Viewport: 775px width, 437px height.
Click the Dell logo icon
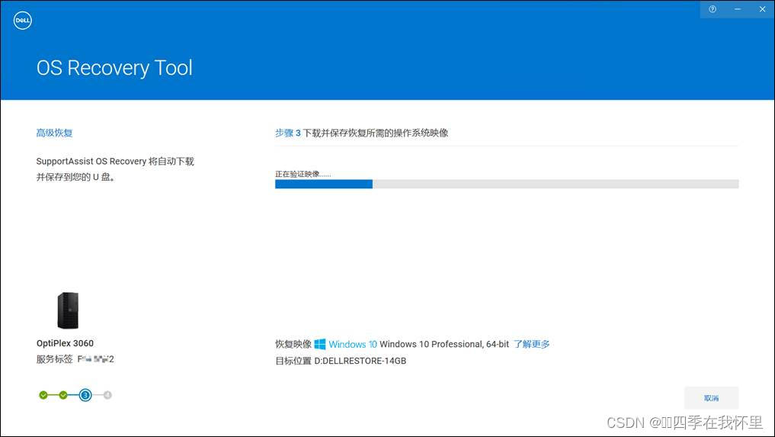pyautogui.click(x=23, y=21)
